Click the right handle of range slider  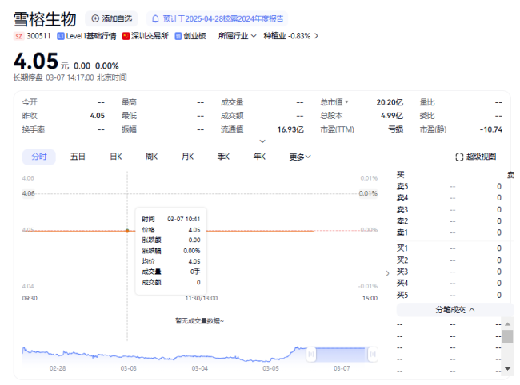click(x=373, y=355)
